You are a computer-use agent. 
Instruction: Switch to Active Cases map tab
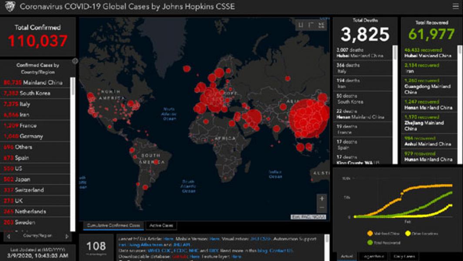(161, 225)
